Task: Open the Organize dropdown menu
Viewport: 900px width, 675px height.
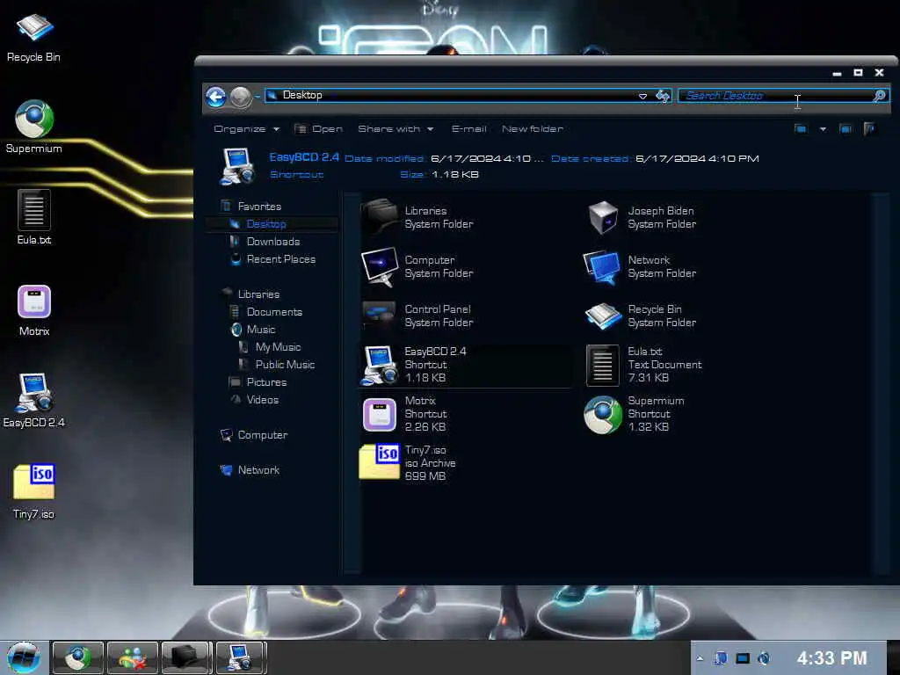Action: pos(246,129)
